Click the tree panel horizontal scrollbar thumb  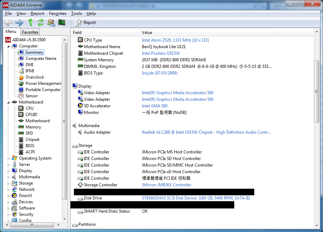click(x=32, y=225)
